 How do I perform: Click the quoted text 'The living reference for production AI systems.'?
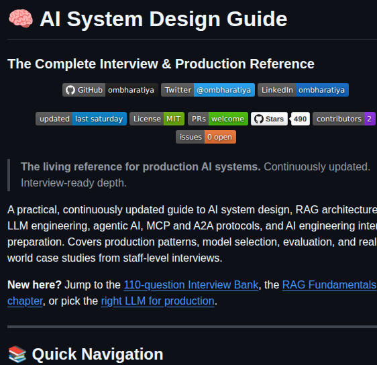coord(141,167)
